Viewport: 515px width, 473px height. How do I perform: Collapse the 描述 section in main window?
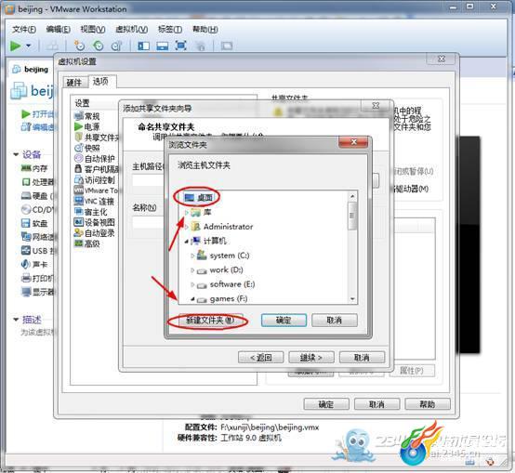16,320
